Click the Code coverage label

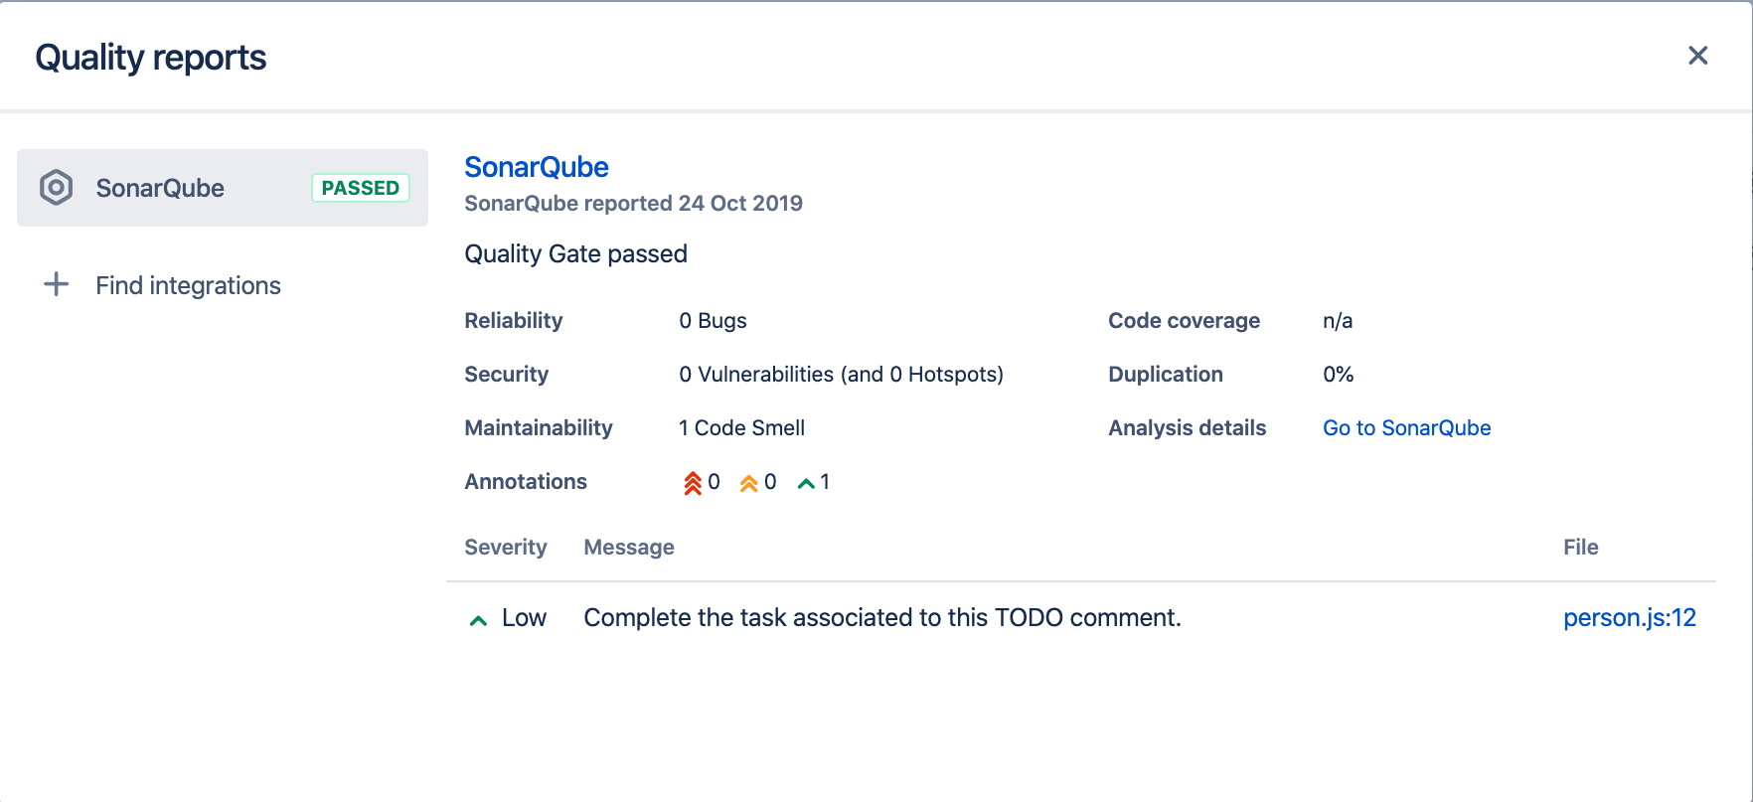point(1184,320)
